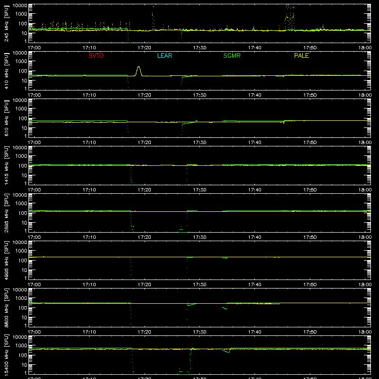Click the 1000 tick label on the 4995 MHz axis
The image size is (379, 379).
click(21, 251)
